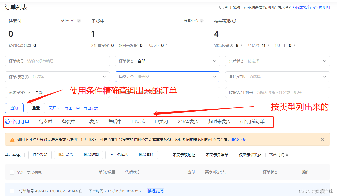Click the help icon beside 订单标记

pyautogui.click(x=27, y=77)
